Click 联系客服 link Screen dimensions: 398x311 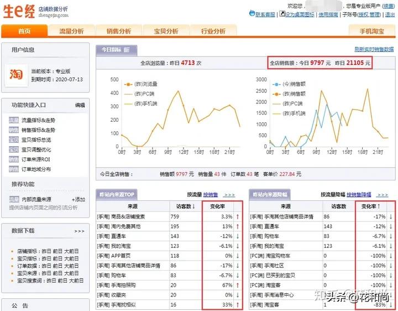(x=265, y=14)
